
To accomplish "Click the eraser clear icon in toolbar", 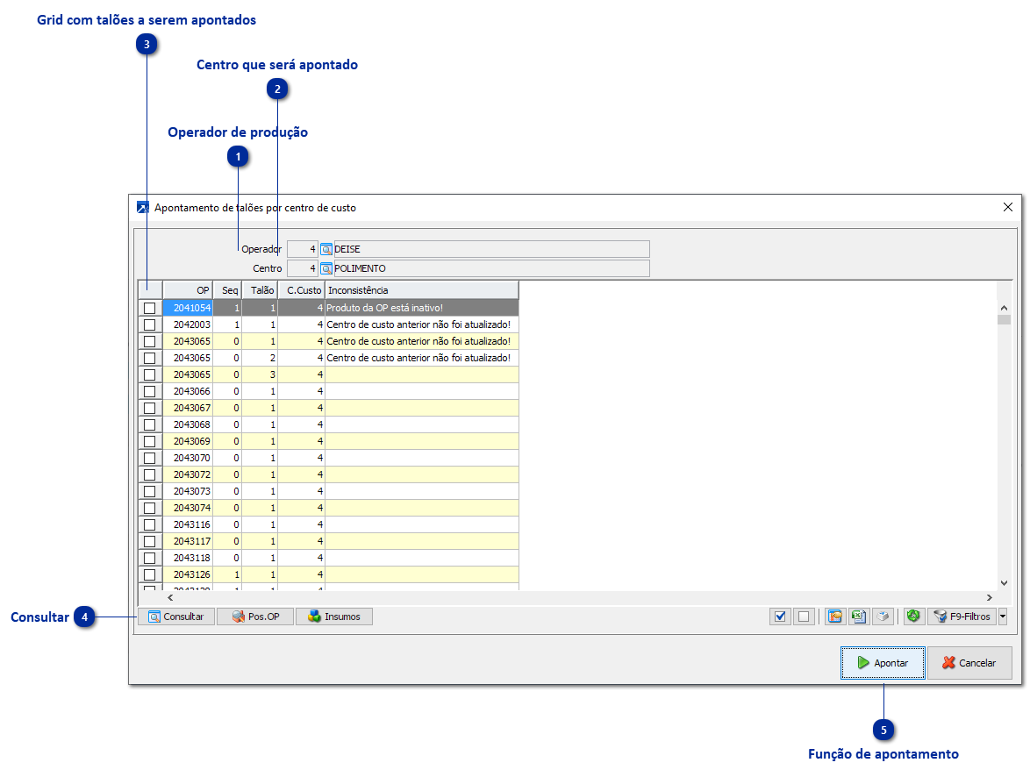I will point(883,617).
